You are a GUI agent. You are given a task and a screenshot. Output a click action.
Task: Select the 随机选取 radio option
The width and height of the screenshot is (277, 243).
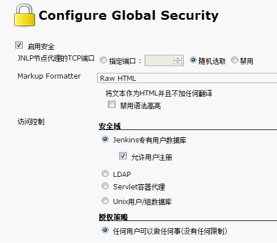click(193, 60)
